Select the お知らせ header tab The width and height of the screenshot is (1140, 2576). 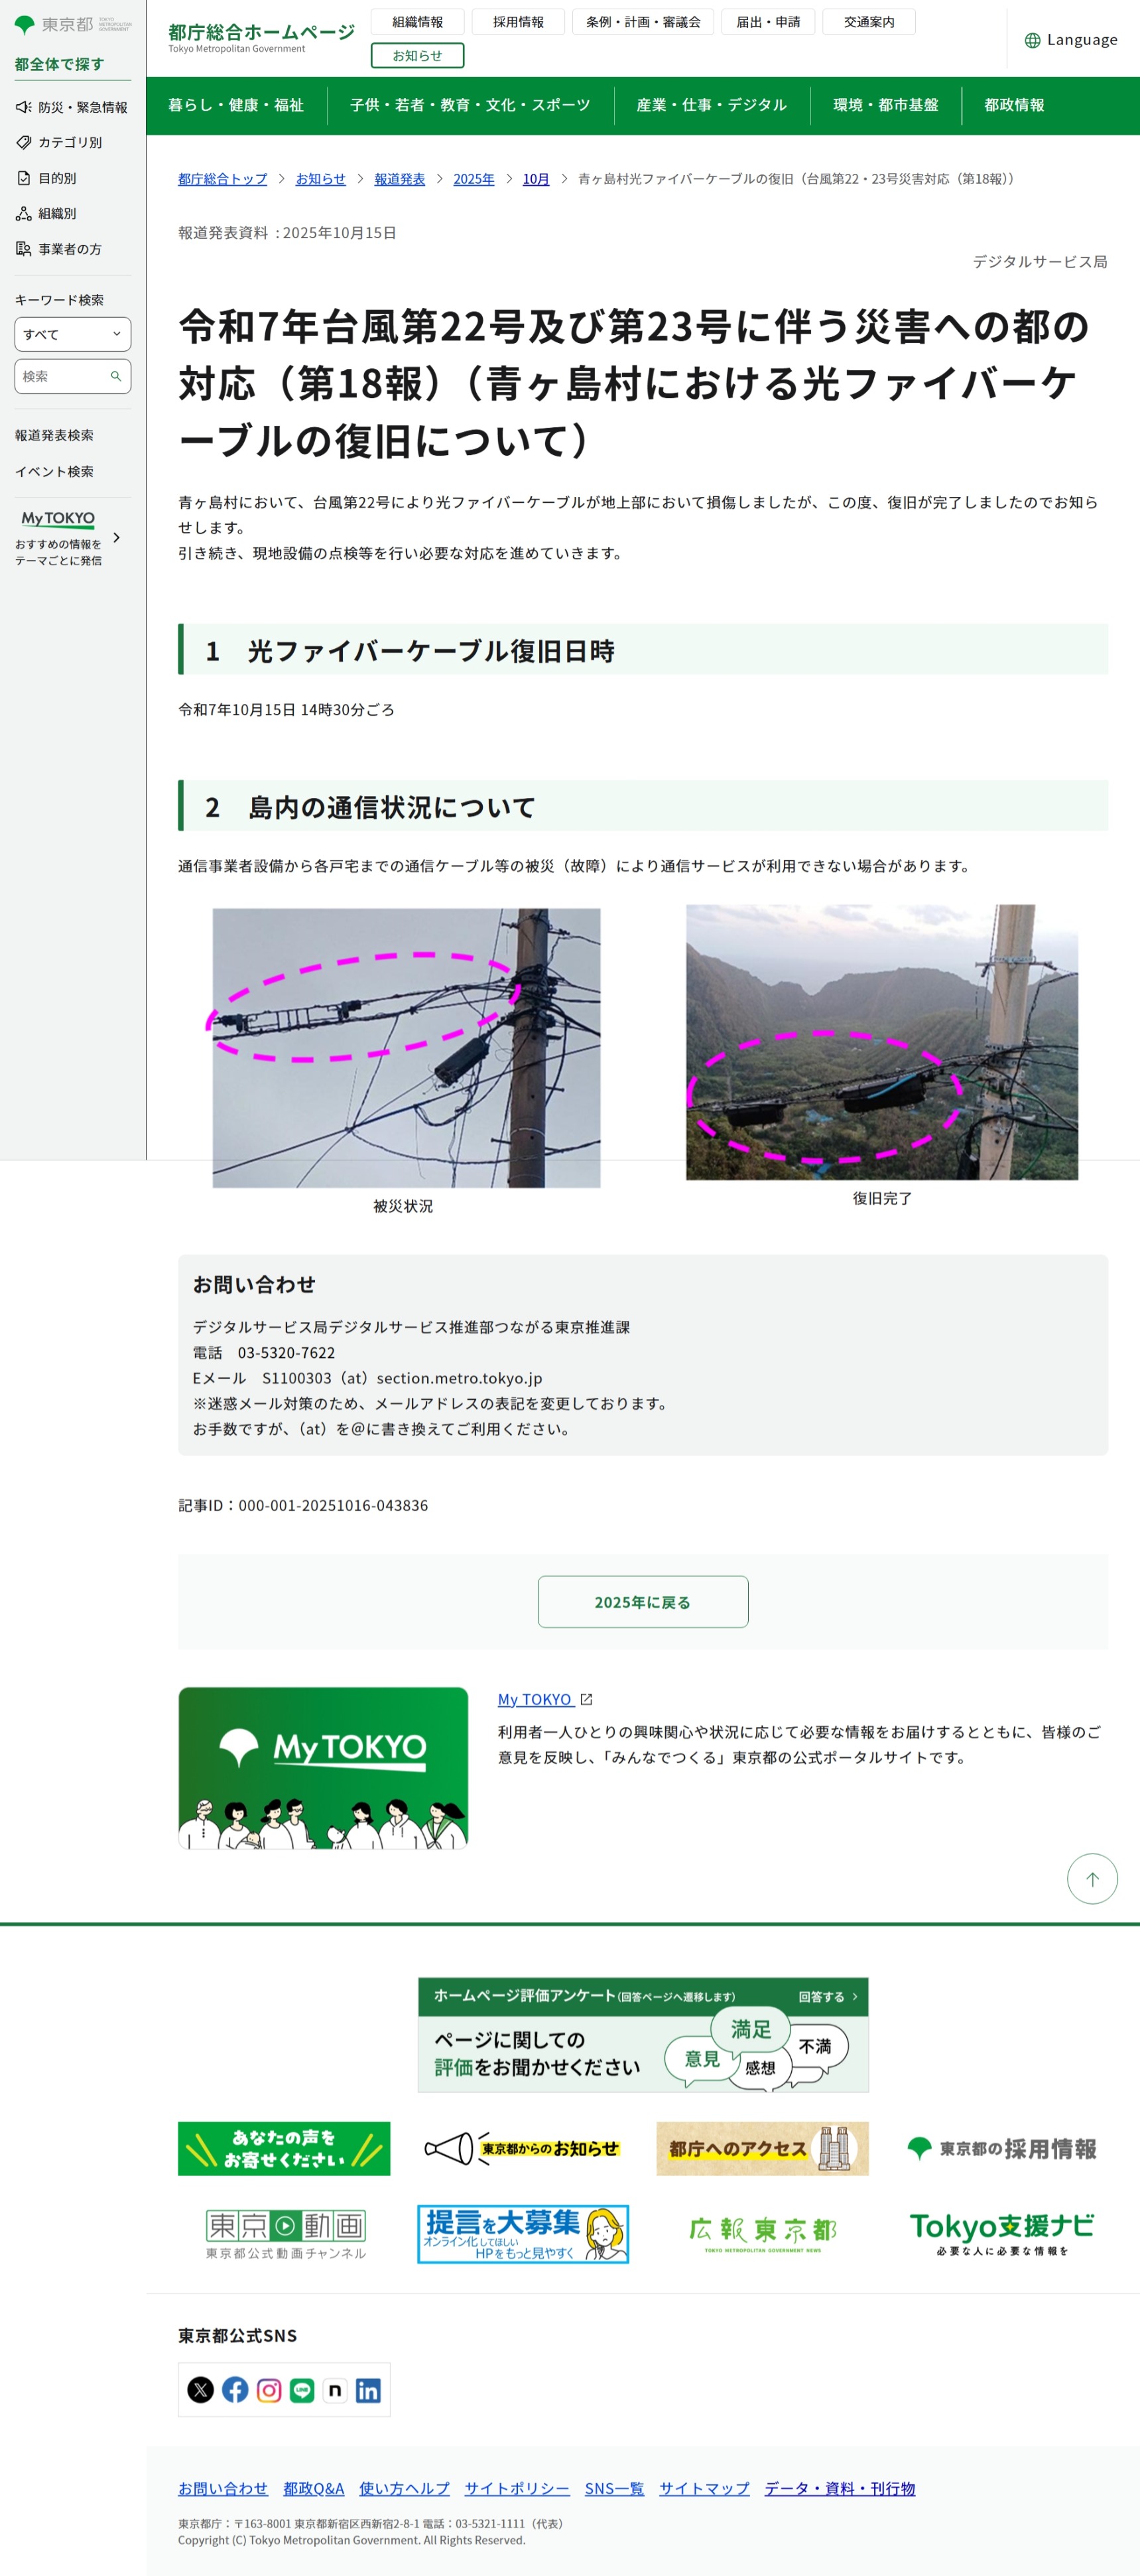[417, 56]
